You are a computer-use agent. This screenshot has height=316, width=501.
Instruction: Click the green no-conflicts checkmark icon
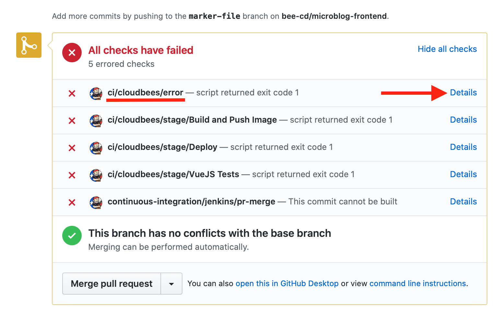pyautogui.click(x=72, y=236)
